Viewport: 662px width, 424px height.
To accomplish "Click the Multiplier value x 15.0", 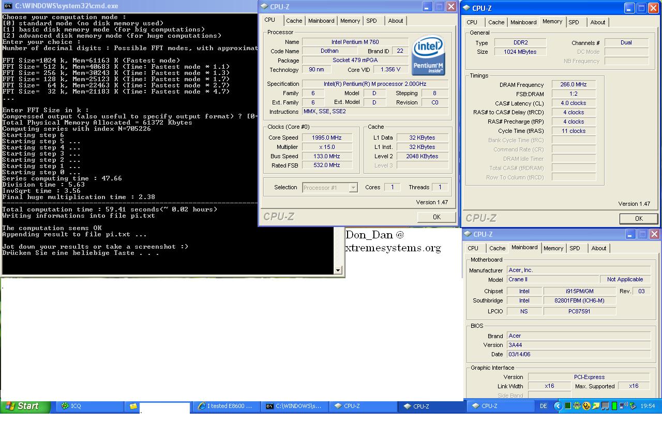I will tap(326, 147).
